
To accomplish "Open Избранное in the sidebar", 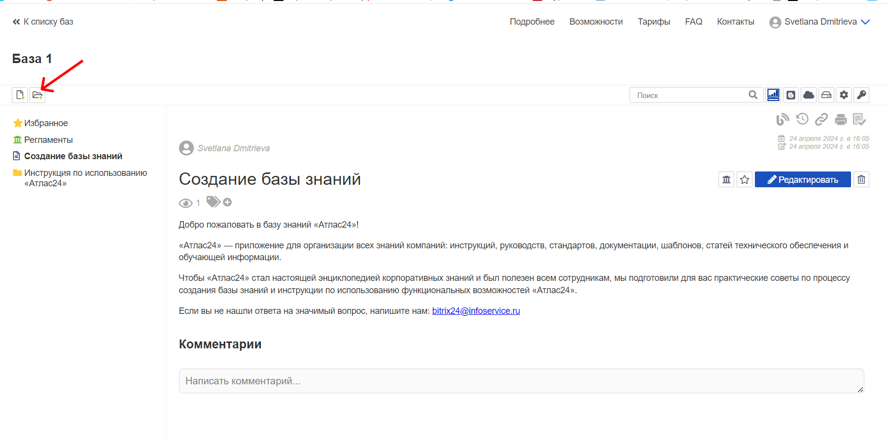I will tap(46, 123).
